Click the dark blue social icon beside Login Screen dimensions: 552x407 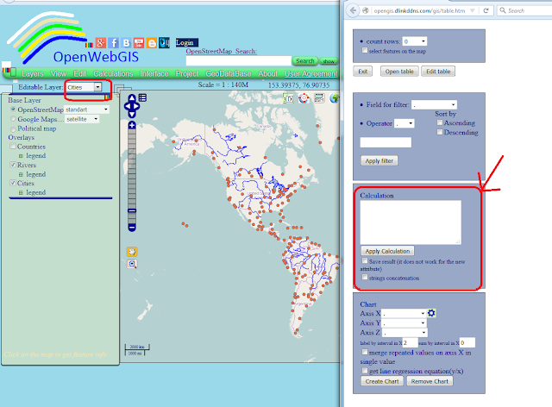(x=164, y=43)
